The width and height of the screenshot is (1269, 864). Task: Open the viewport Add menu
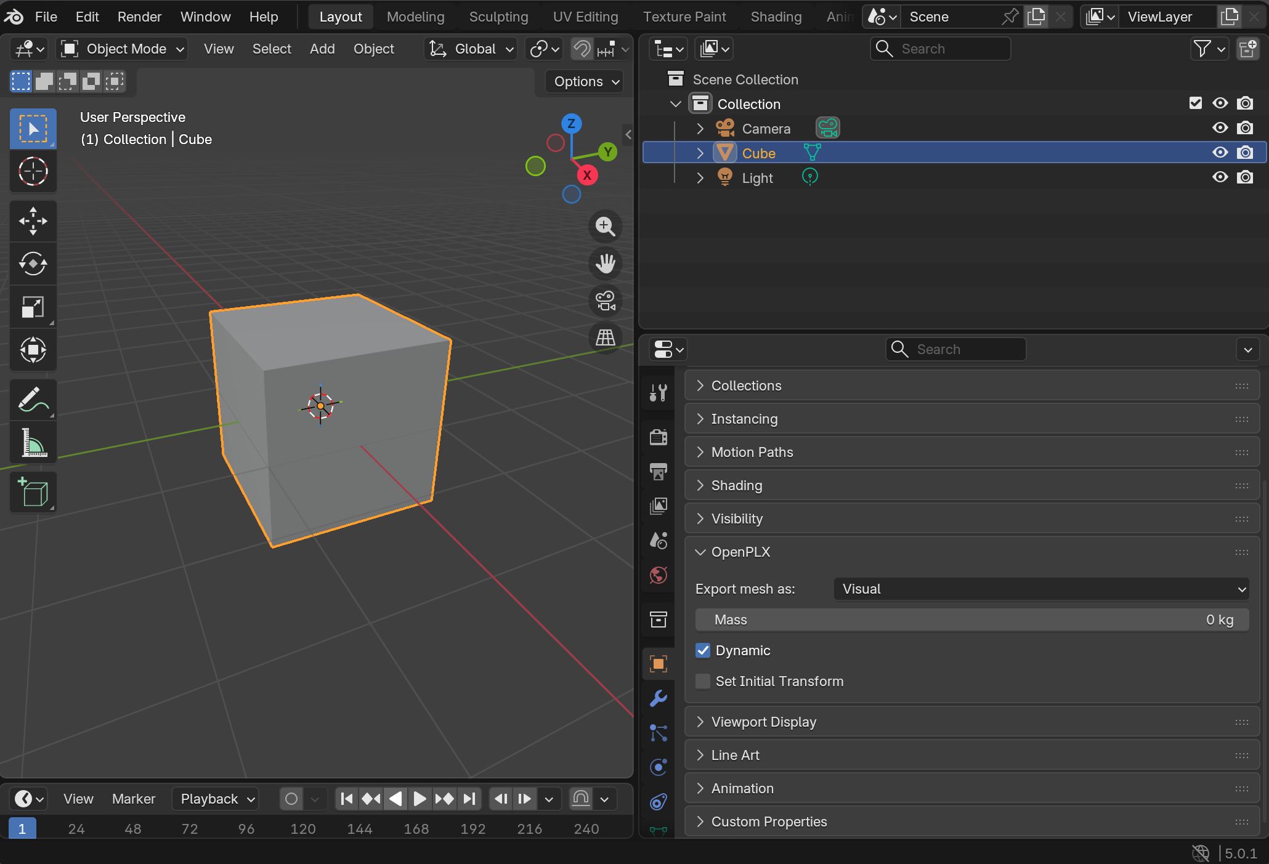click(x=322, y=49)
